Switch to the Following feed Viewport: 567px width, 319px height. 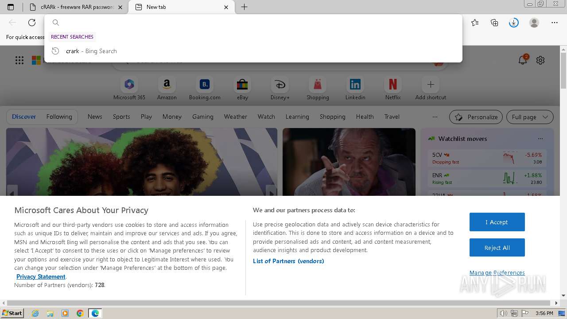(59, 117)
